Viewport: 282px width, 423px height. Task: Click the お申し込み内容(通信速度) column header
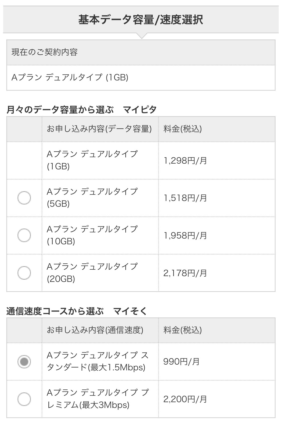pyautogui.click(x=95, y=330)
